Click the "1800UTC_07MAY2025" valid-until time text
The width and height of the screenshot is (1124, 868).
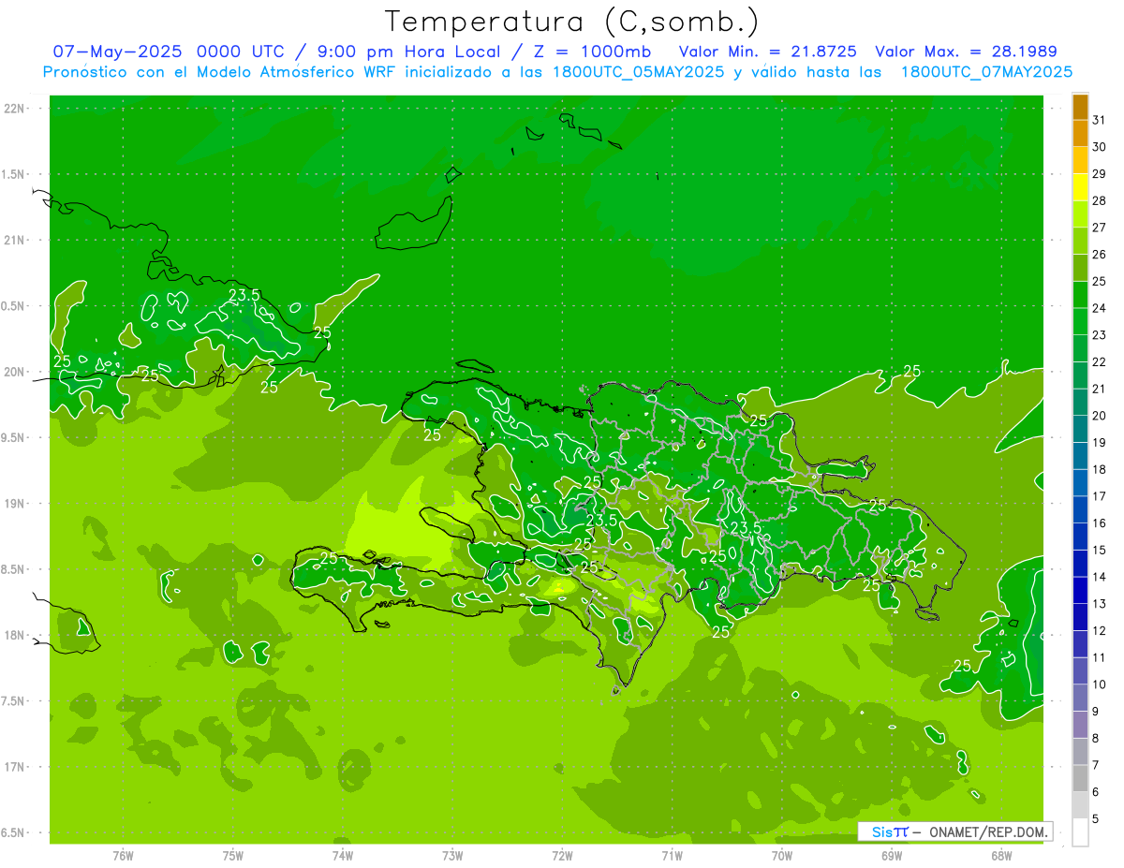click(x=986, y=71)
